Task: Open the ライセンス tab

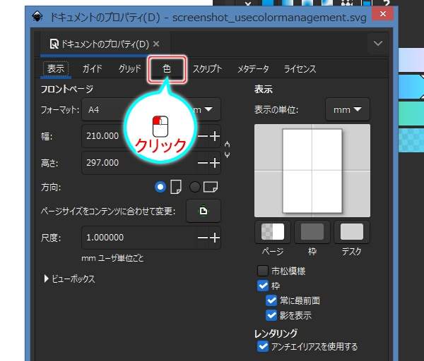Action: pos(300,69)
